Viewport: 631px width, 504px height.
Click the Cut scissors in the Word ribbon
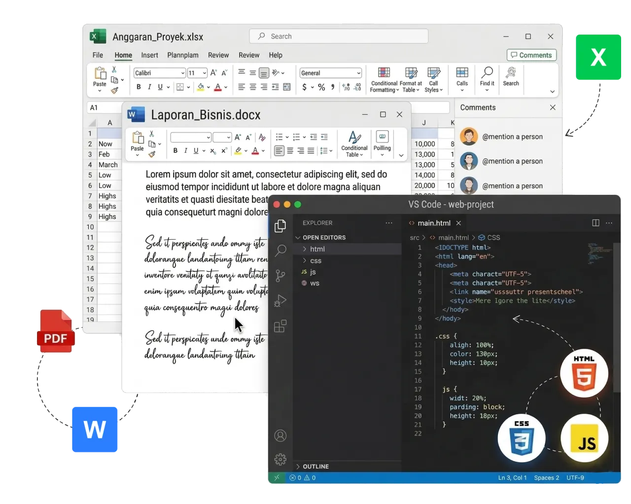(152, 134)
